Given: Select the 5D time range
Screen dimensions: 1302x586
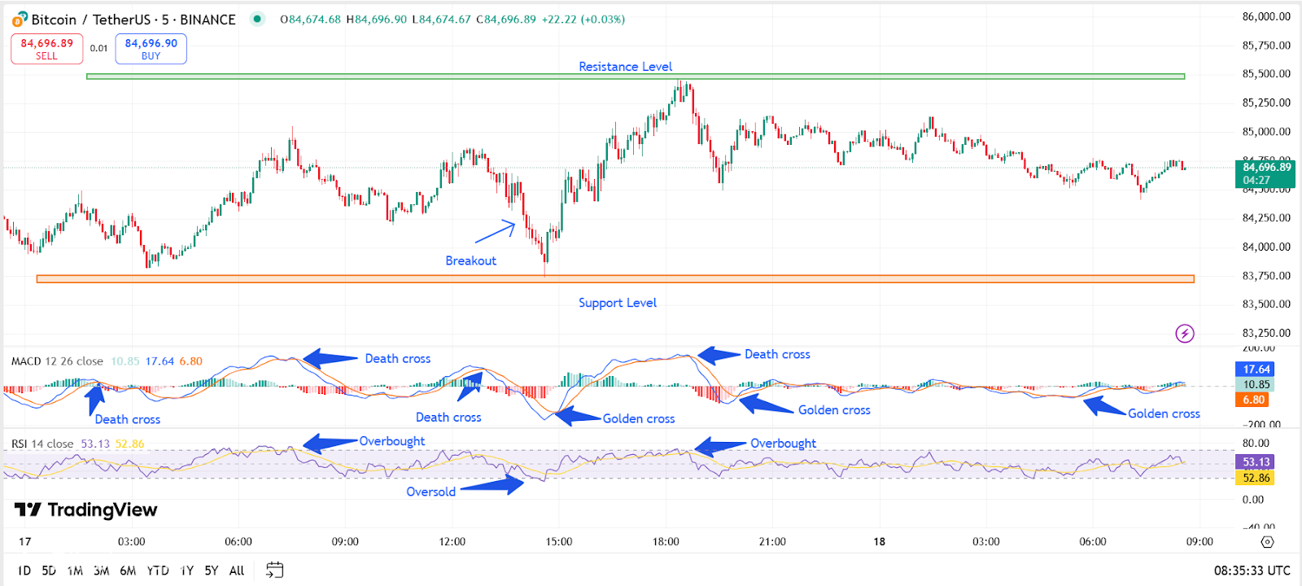Looking at the screenshot, I should click(49, 571).
